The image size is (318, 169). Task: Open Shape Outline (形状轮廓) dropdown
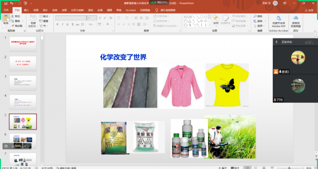240,21
